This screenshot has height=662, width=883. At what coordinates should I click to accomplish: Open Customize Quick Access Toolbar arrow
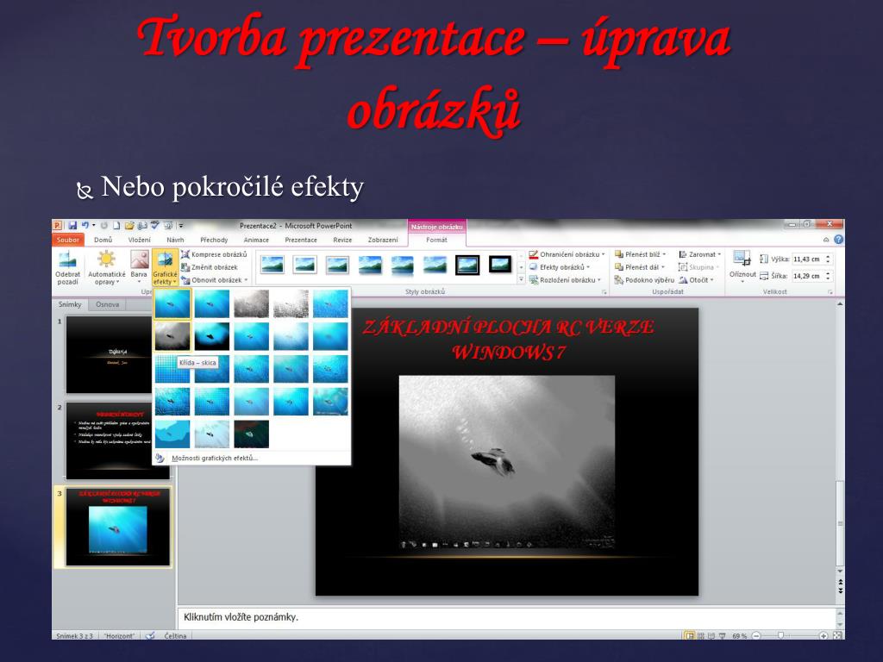click(x=181, y=225)
